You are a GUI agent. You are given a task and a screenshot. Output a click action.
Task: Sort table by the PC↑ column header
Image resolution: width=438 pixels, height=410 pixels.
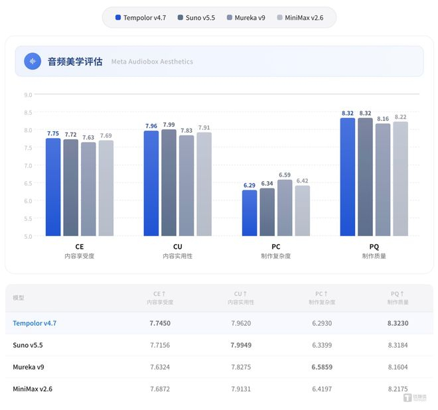[x=322, y=298]
